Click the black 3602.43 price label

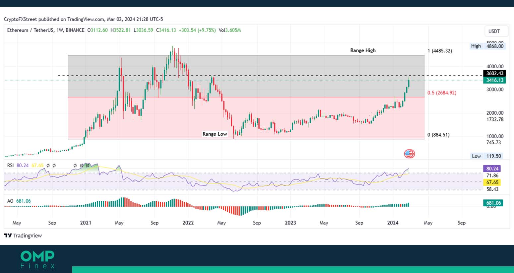(495, 74)
